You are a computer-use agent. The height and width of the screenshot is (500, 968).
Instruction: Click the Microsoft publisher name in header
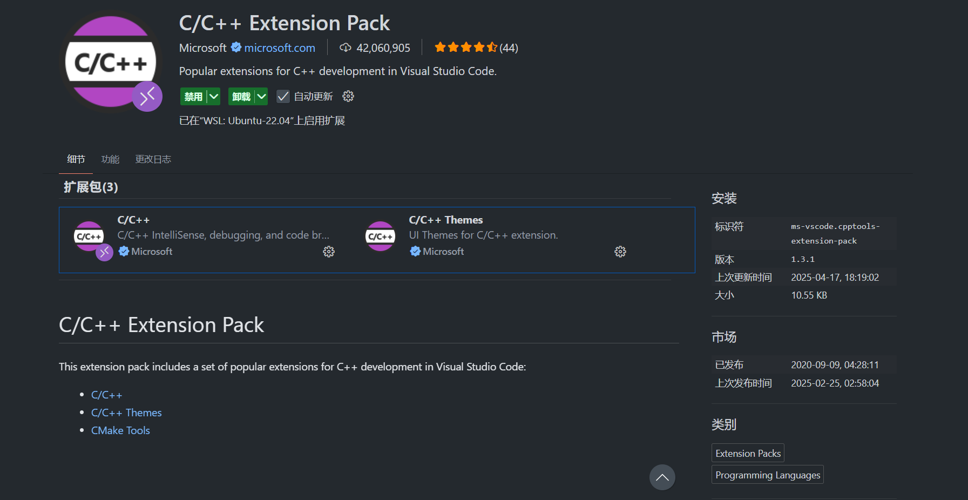pyautogui.click(x=202, y=48)
